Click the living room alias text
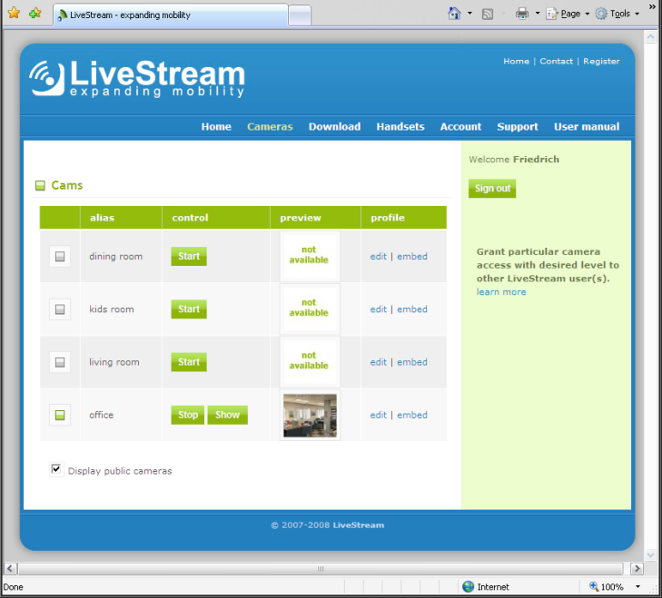 point(114,362)
